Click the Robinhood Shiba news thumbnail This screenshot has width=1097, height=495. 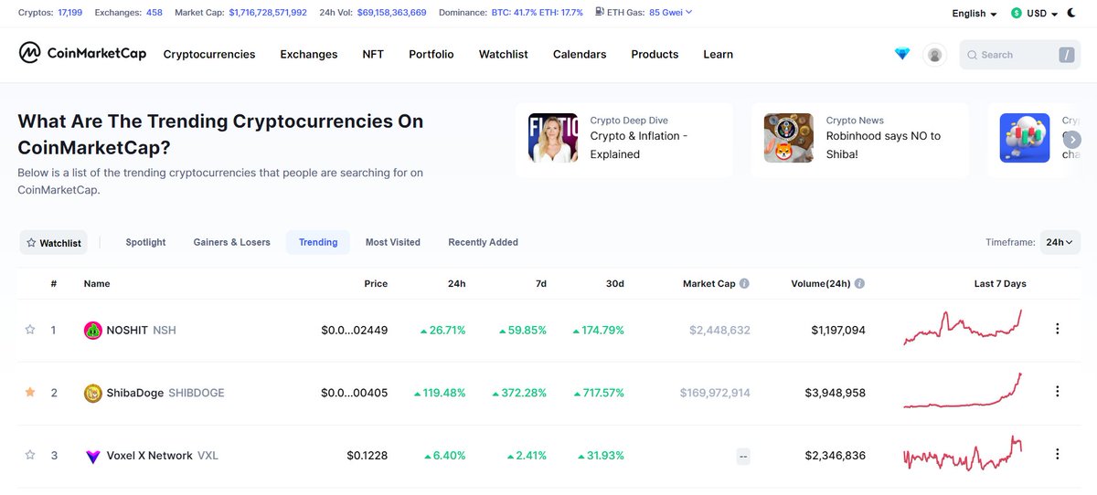[x=789, y=138]
